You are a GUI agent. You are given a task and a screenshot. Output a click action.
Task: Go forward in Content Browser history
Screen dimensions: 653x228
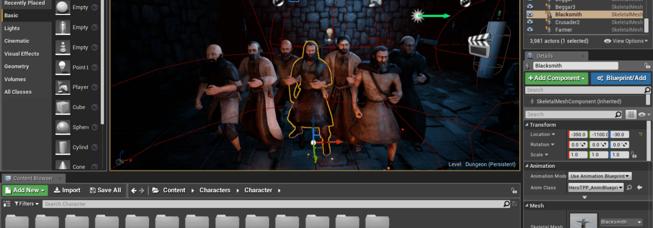coord(142,190)
